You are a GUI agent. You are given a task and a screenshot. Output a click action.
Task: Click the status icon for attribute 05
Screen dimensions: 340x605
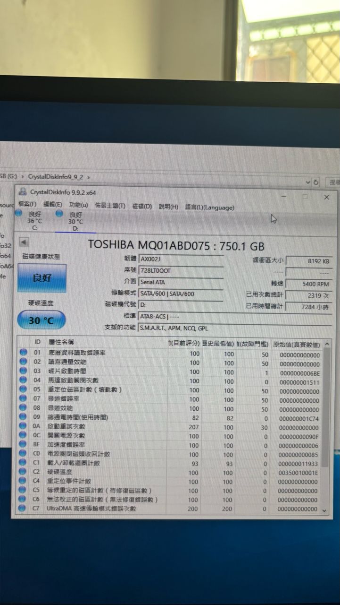tap(23, 389)
